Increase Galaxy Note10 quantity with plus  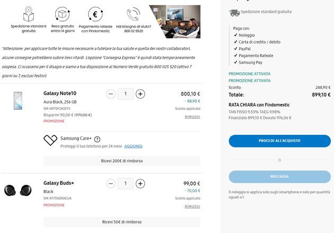point(140,94)
